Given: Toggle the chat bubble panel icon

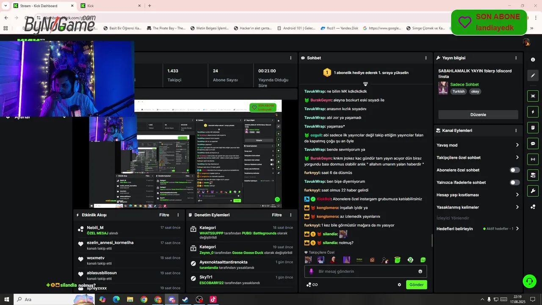Looking at the screenshot, I should [533, 144].
